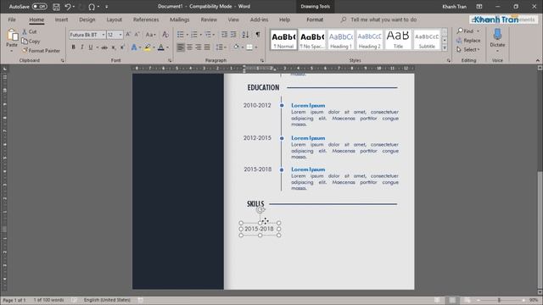This screenshot has width=543, height=305.
Task: Cut the selected content
Action: point(30,31)
